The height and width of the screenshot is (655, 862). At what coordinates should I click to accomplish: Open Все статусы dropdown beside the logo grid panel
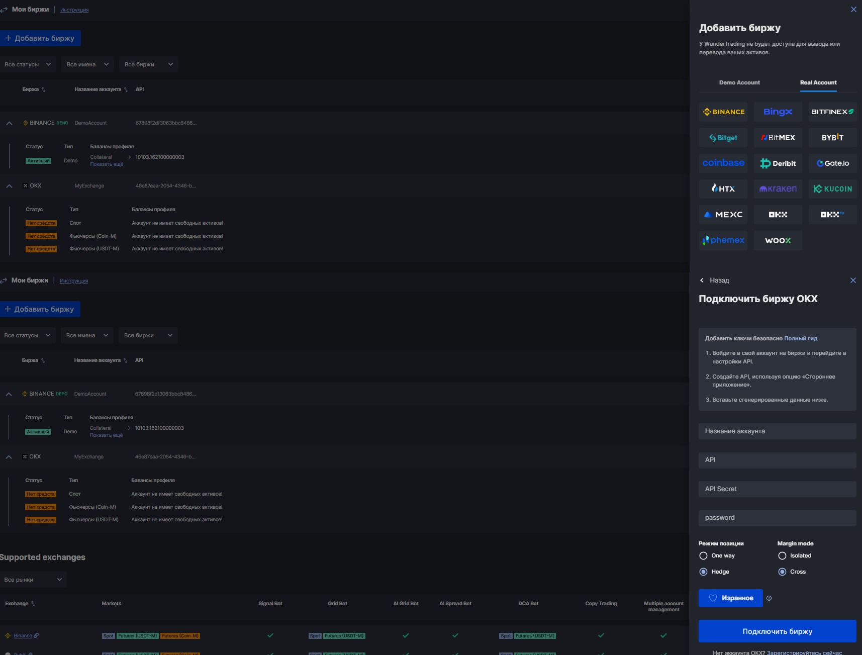(x=28, y=64)
